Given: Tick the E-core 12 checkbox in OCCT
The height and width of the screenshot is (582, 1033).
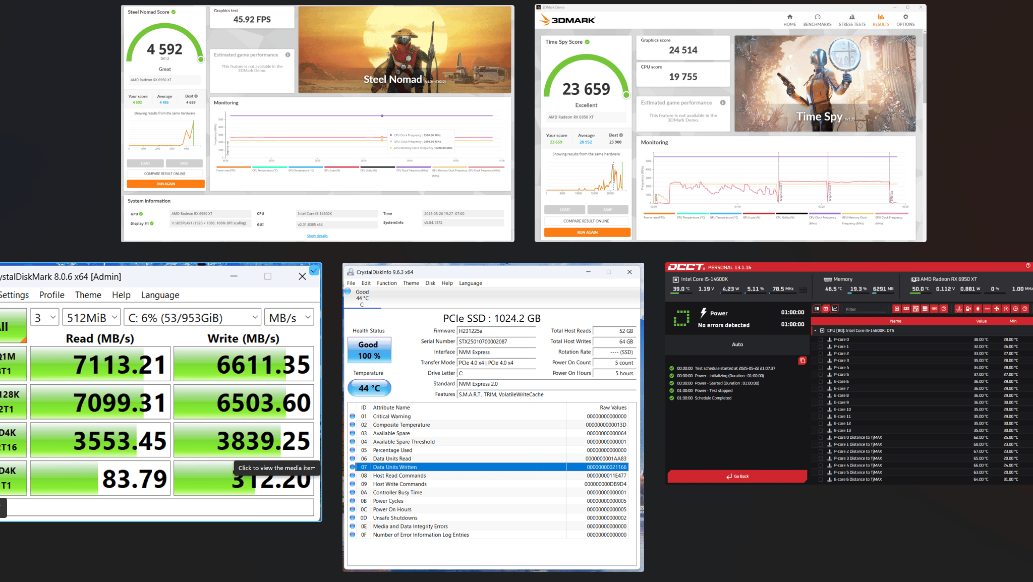Looking at the screenshot, I should tap(821, 424).
